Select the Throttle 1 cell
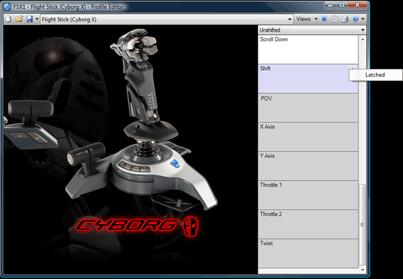Image resolution: width=403 pixels, height=279 pixels. tap(308, 195)
